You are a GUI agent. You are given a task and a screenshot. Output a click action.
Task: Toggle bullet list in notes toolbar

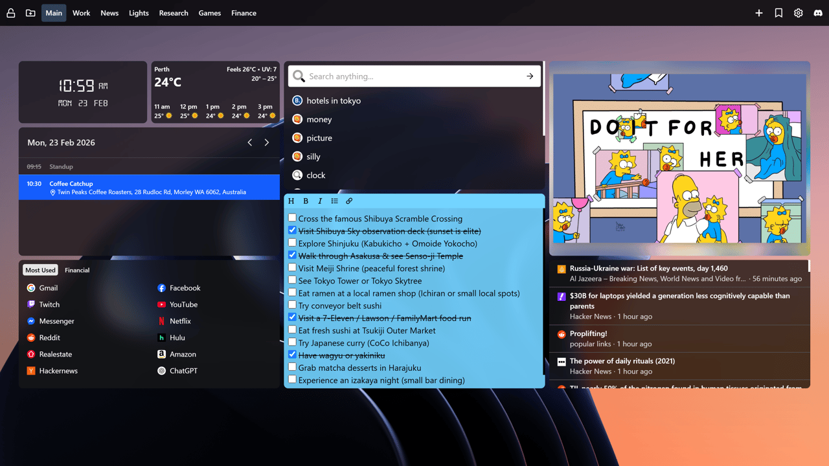(x=334, y=201)
